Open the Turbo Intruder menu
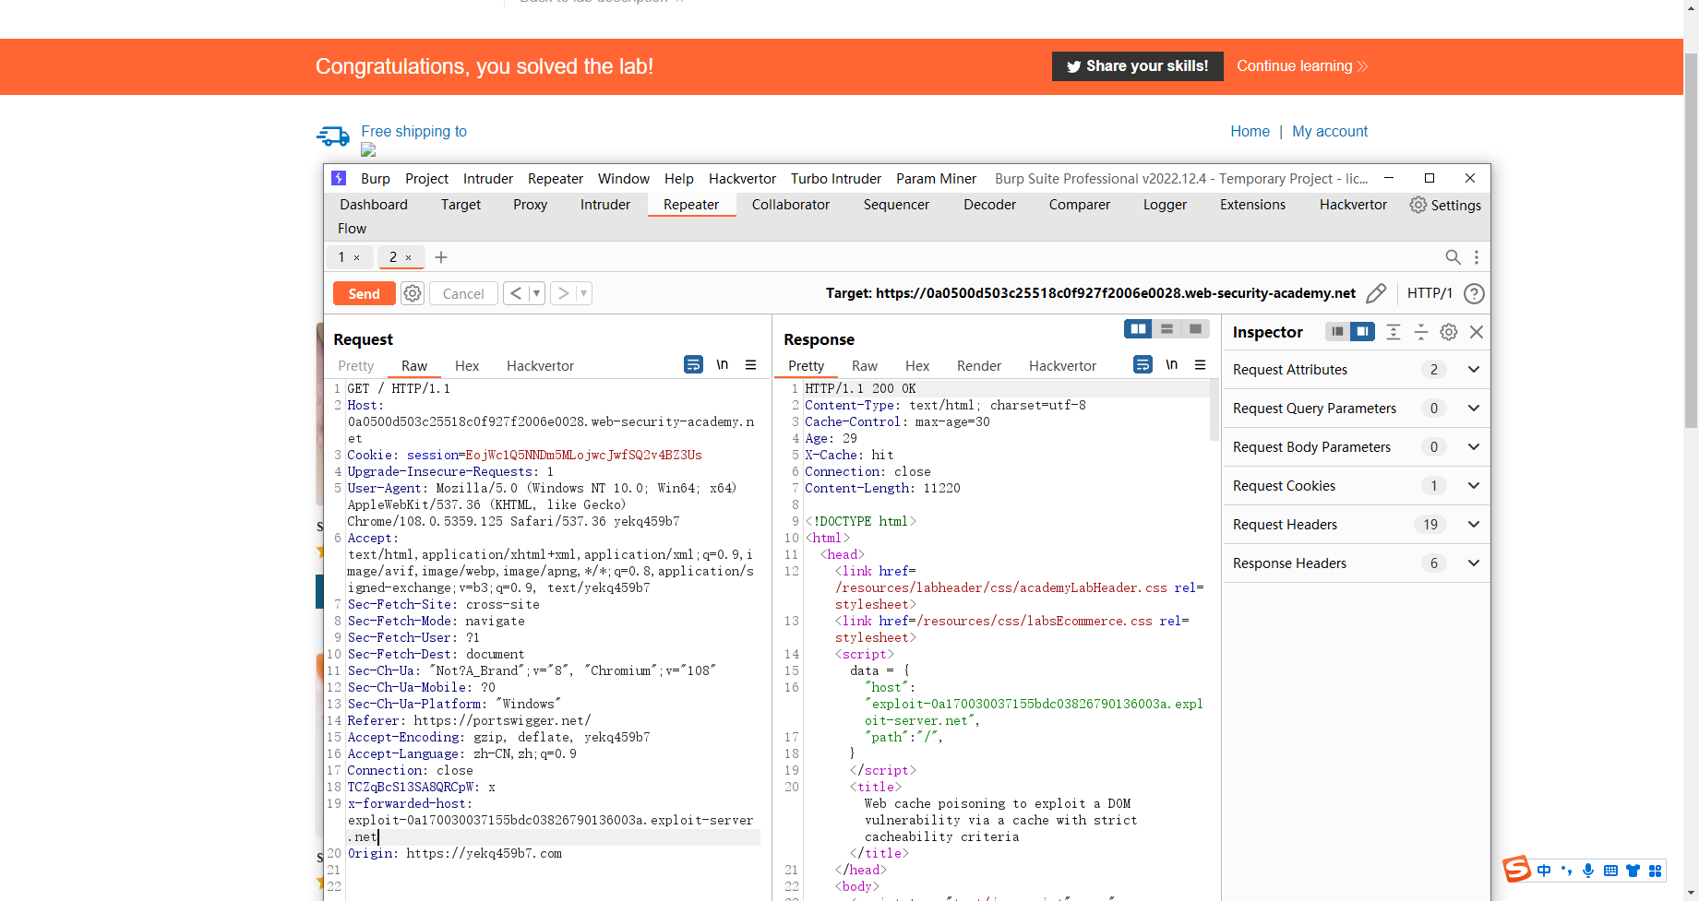 (836, 179)
